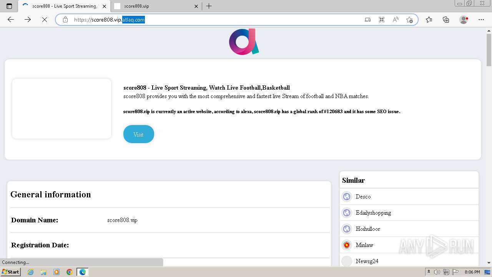The image size is (492, 277).
Task: Go back to previous page
Action: (11, 20)
